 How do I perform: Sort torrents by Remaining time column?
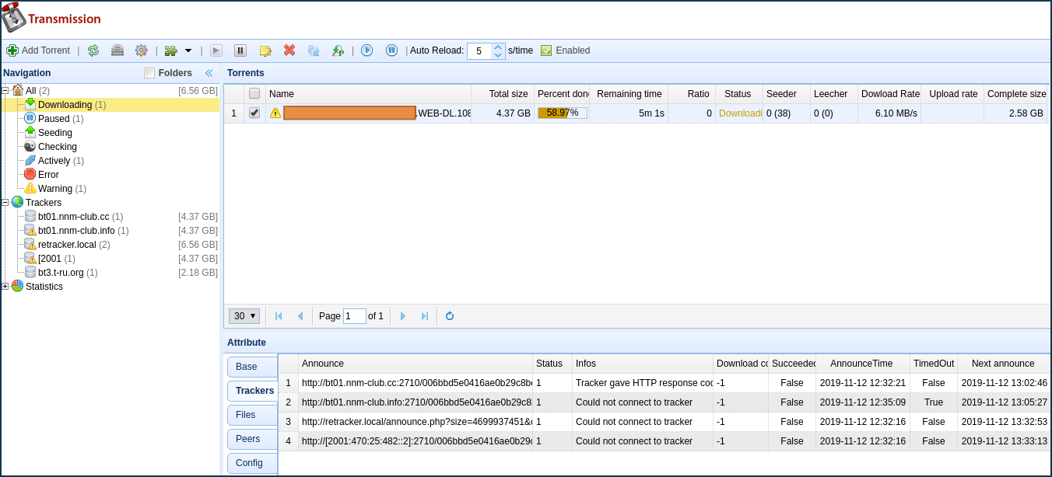(629, 94)
